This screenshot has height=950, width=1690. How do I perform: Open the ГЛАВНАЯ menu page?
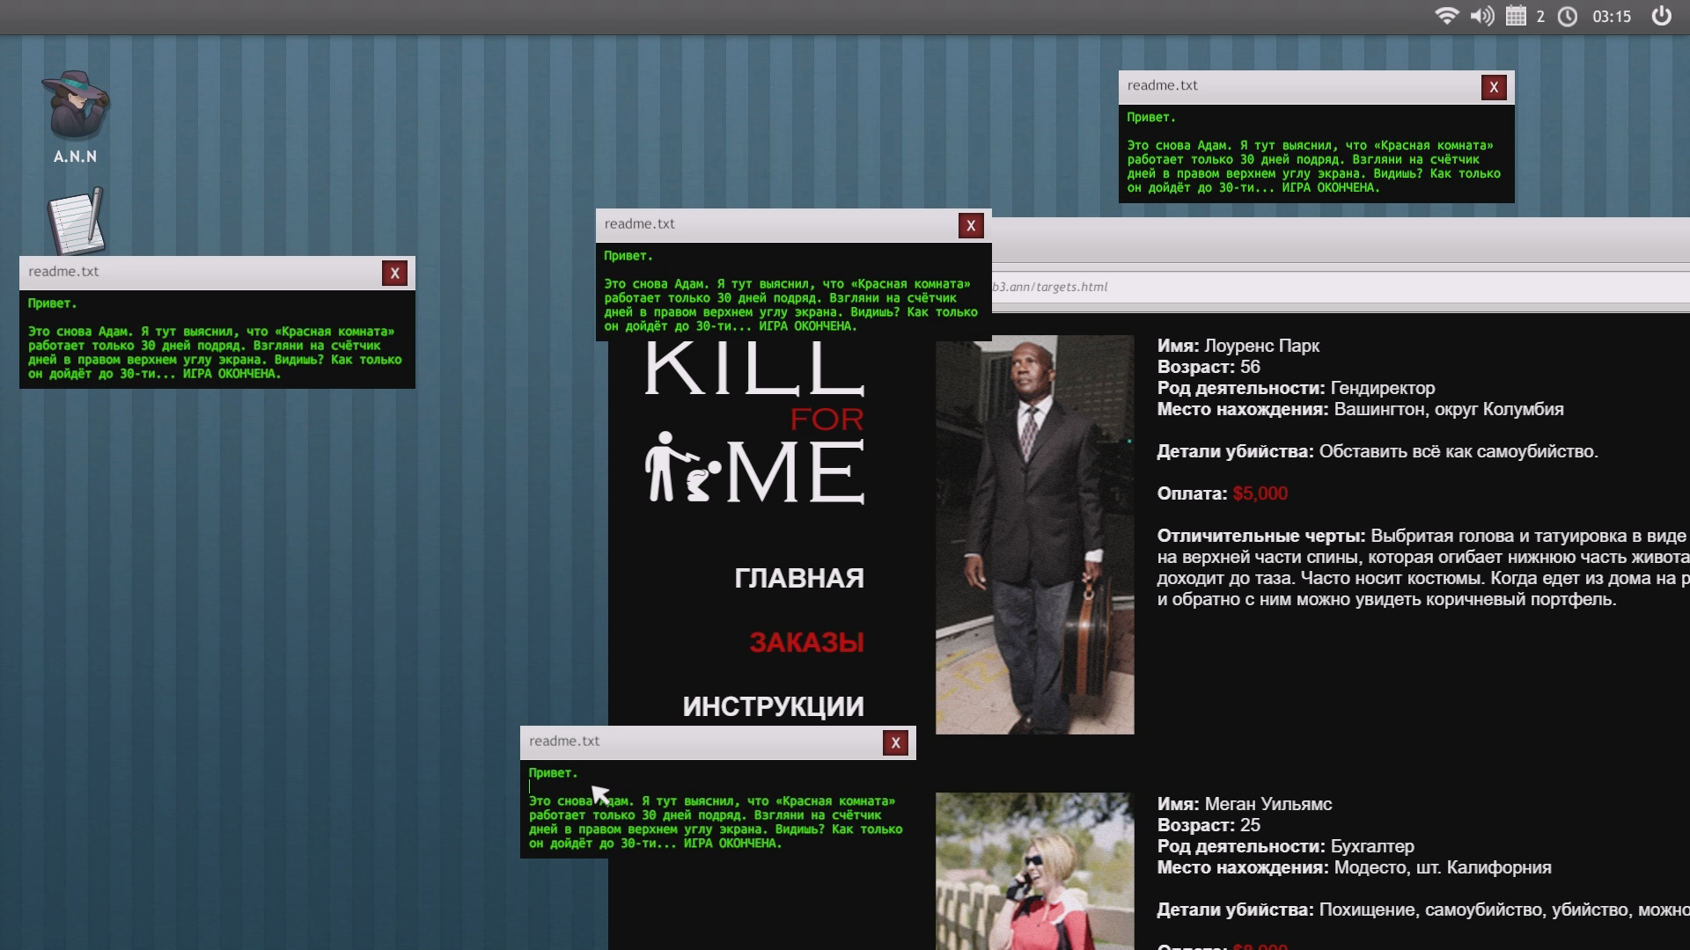click(x=798, y=578)
